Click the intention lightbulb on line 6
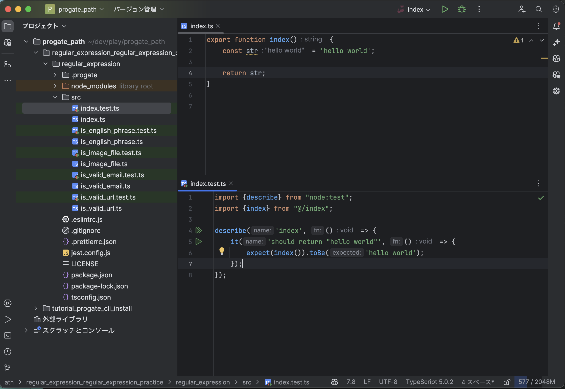Viewport: 565px width, 389px height. pos(222,251)
